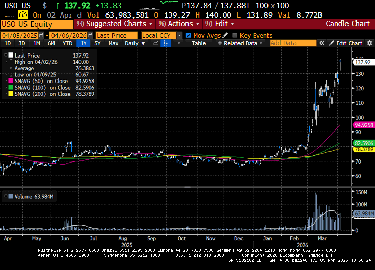Toggle the Mov Avgs checkbox
Screen dimensions: 375x270
point(189,35)
